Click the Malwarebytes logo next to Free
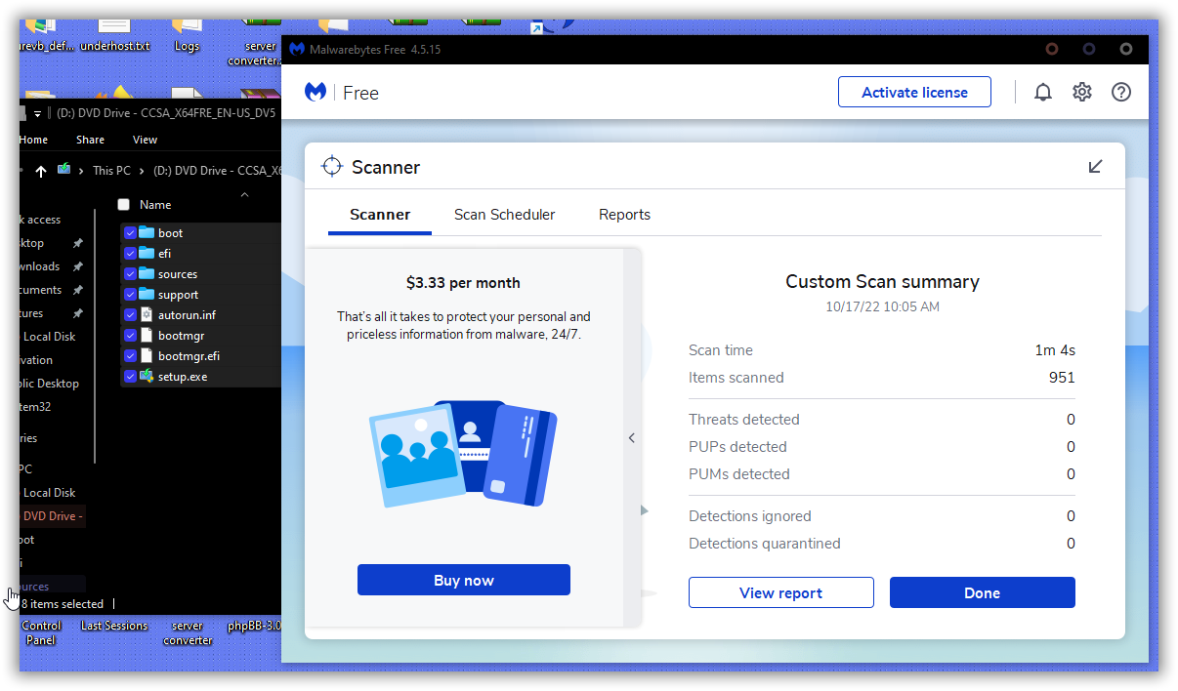Viewport: 1178px width, 691px height. pos(316,93)
